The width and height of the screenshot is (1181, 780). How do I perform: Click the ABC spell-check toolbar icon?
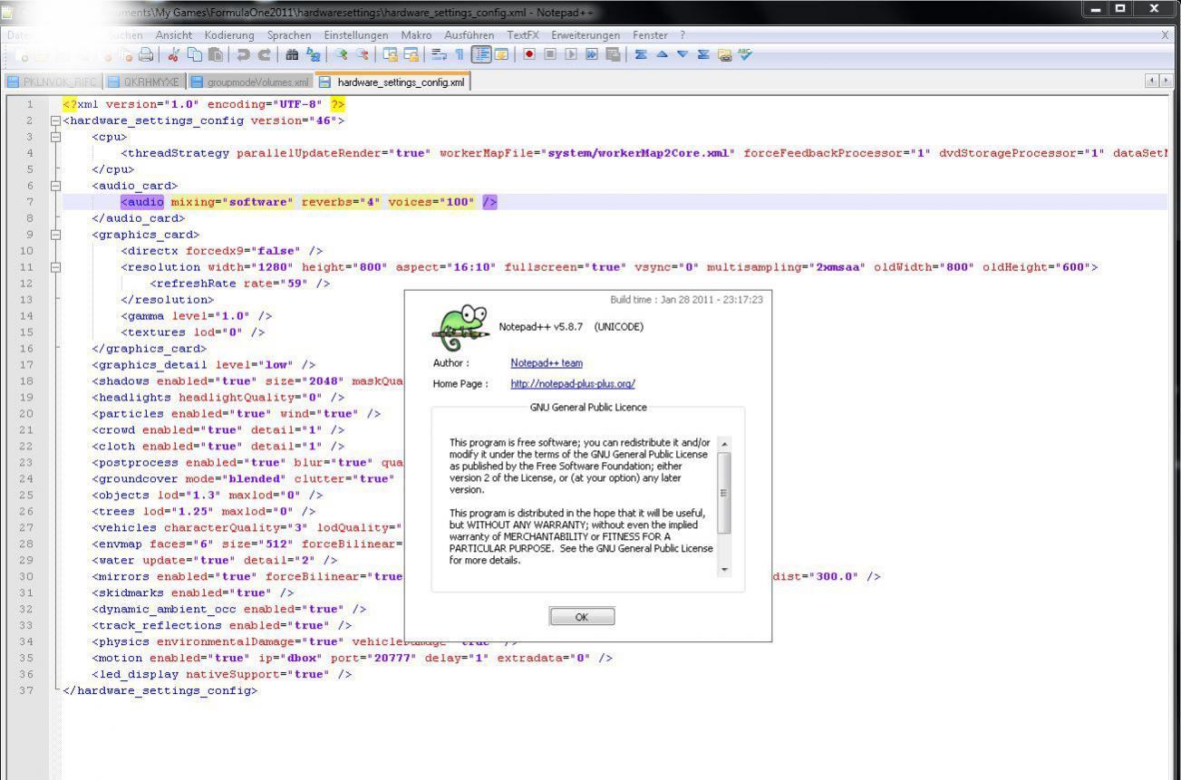click(x=744, y=54)
